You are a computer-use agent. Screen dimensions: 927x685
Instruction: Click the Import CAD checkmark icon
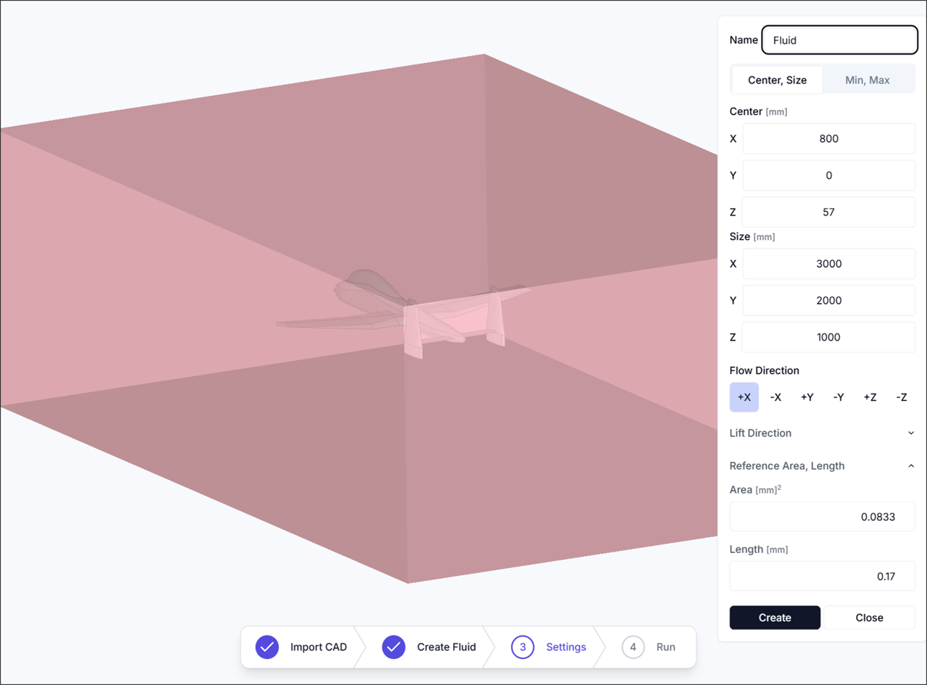[267, 647]
